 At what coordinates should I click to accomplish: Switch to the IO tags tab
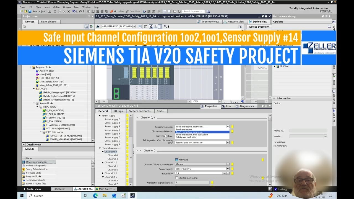[118, 111]
